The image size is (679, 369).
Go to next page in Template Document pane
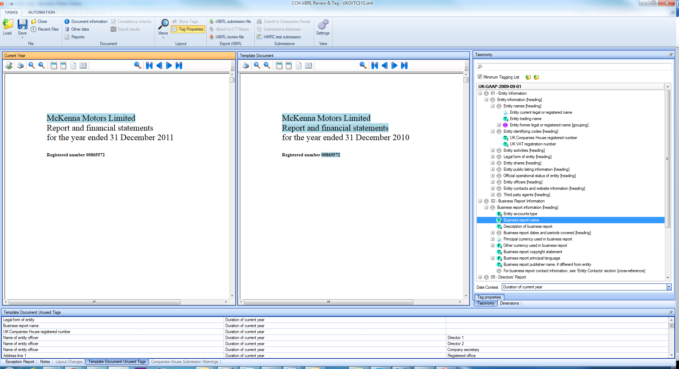click(394, 65)
